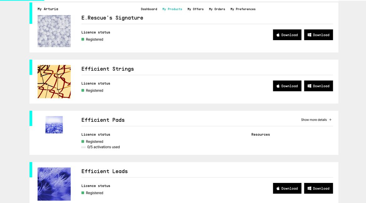Download Efficient Strings for macOS
Viewport: 366px width, 203px height.
pos(287,86)
